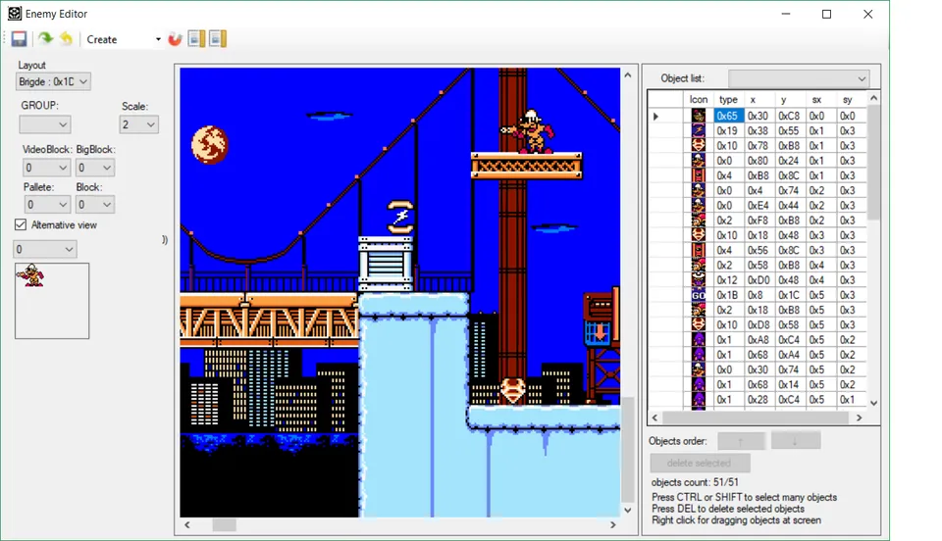The width and height of the screenshot is (942, 541).
Task: Click the Objects order up arrow button
Action: [x=742, y=441]
